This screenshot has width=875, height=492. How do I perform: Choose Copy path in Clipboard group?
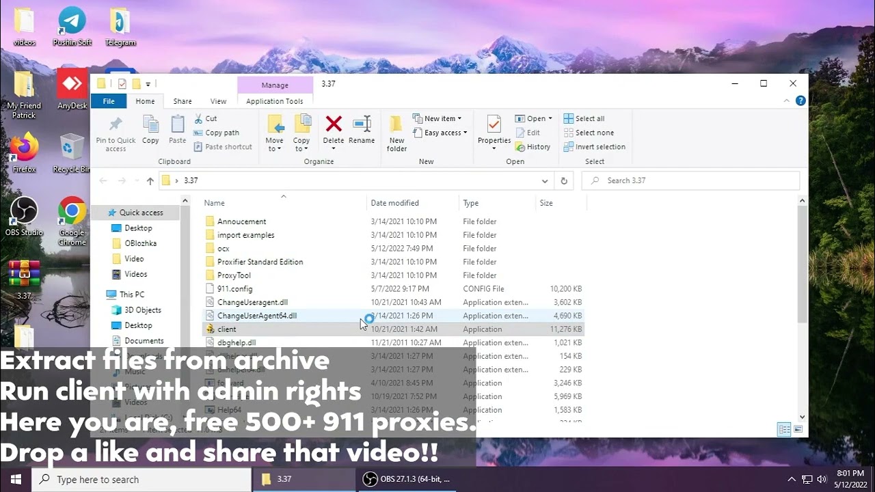(217, 133)
